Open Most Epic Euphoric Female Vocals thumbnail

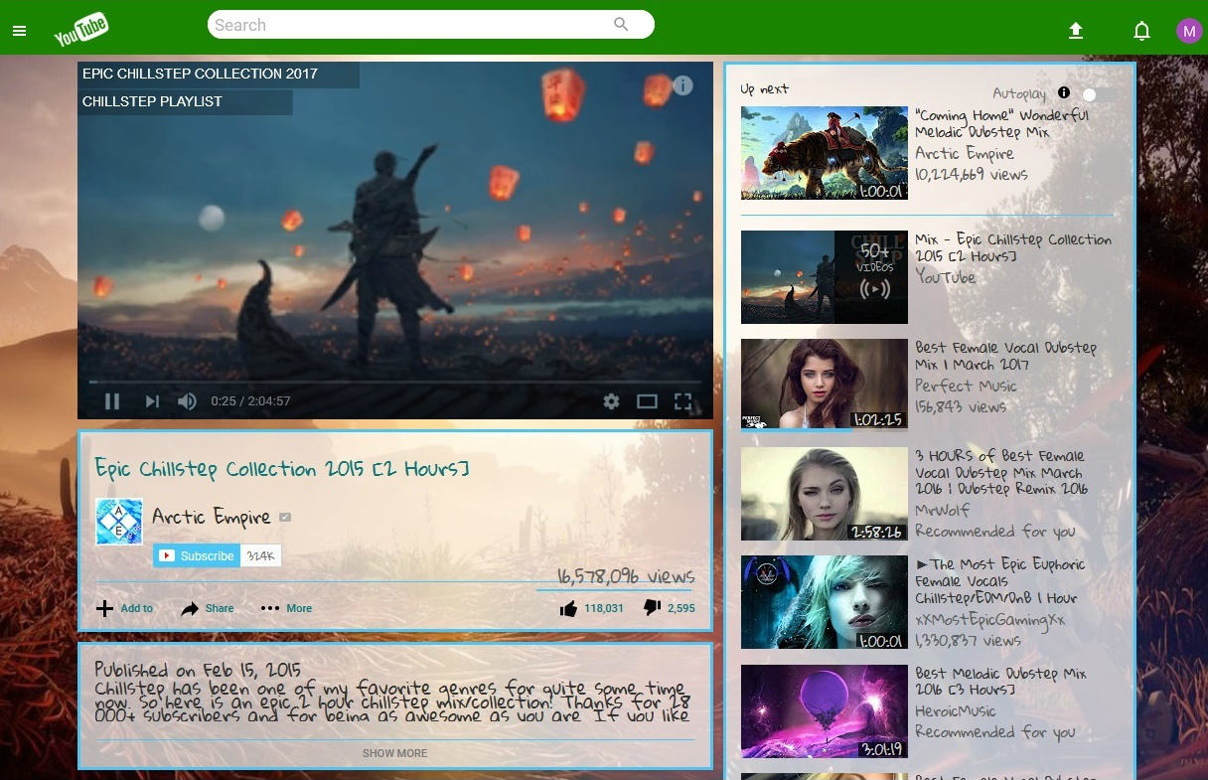(x=825, y=602)
